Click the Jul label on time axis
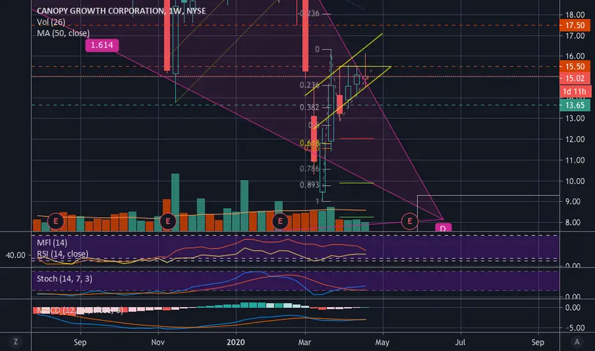Viewport: 595px width, 351px height. click(460, 342)
